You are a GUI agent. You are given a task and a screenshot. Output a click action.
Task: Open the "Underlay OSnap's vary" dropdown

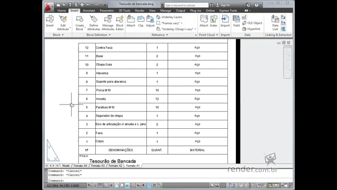point(195,29)
